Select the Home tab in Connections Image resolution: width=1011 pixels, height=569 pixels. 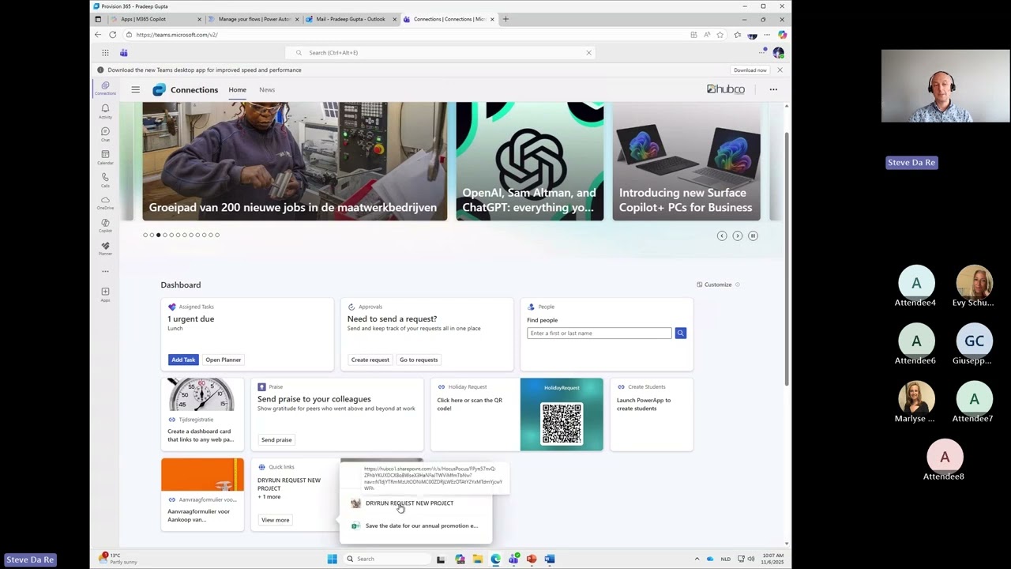(x=238, y=89)
